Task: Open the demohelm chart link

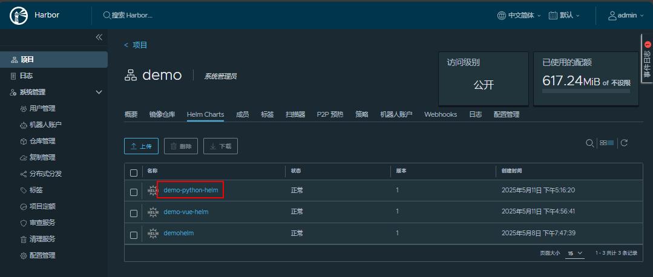Action: 179,233
